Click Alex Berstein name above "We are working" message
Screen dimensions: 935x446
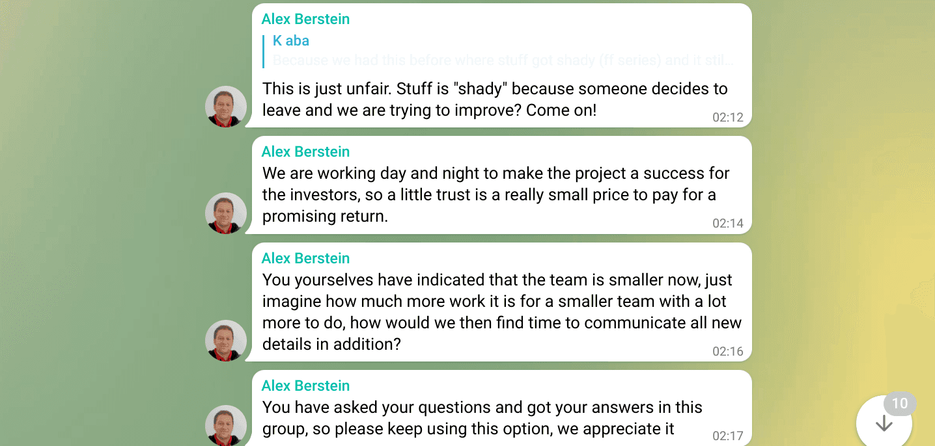tap(305, 152)
